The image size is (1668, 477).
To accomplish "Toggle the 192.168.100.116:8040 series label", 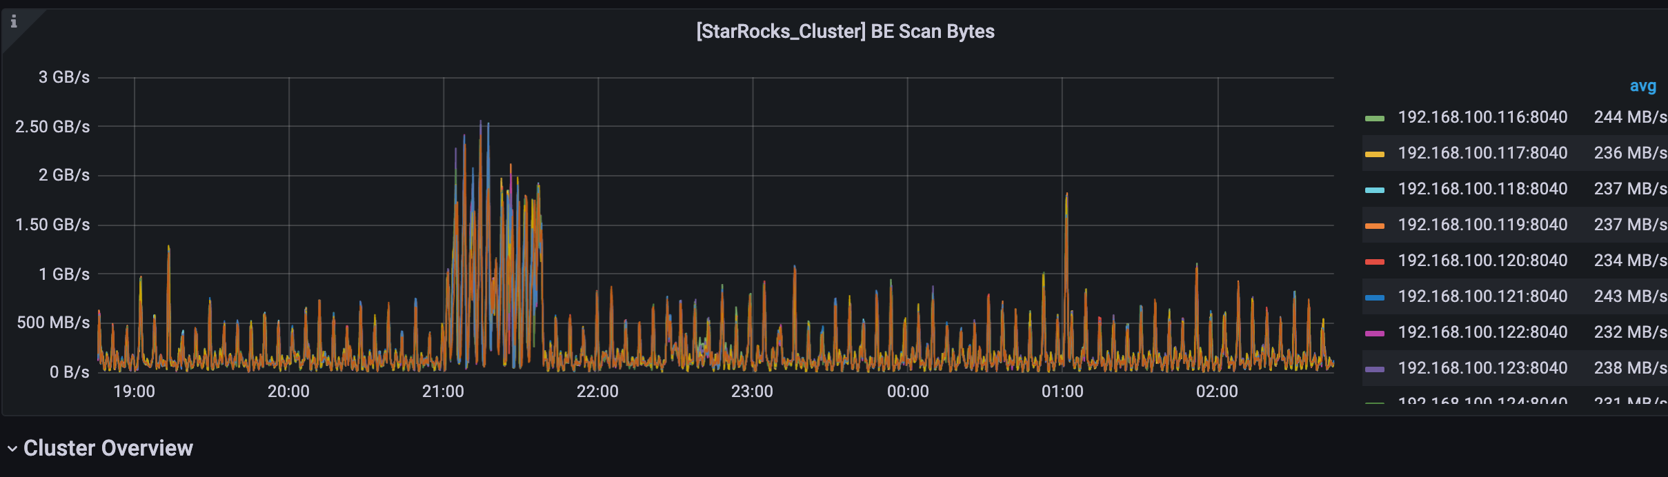I will 1482,117.
